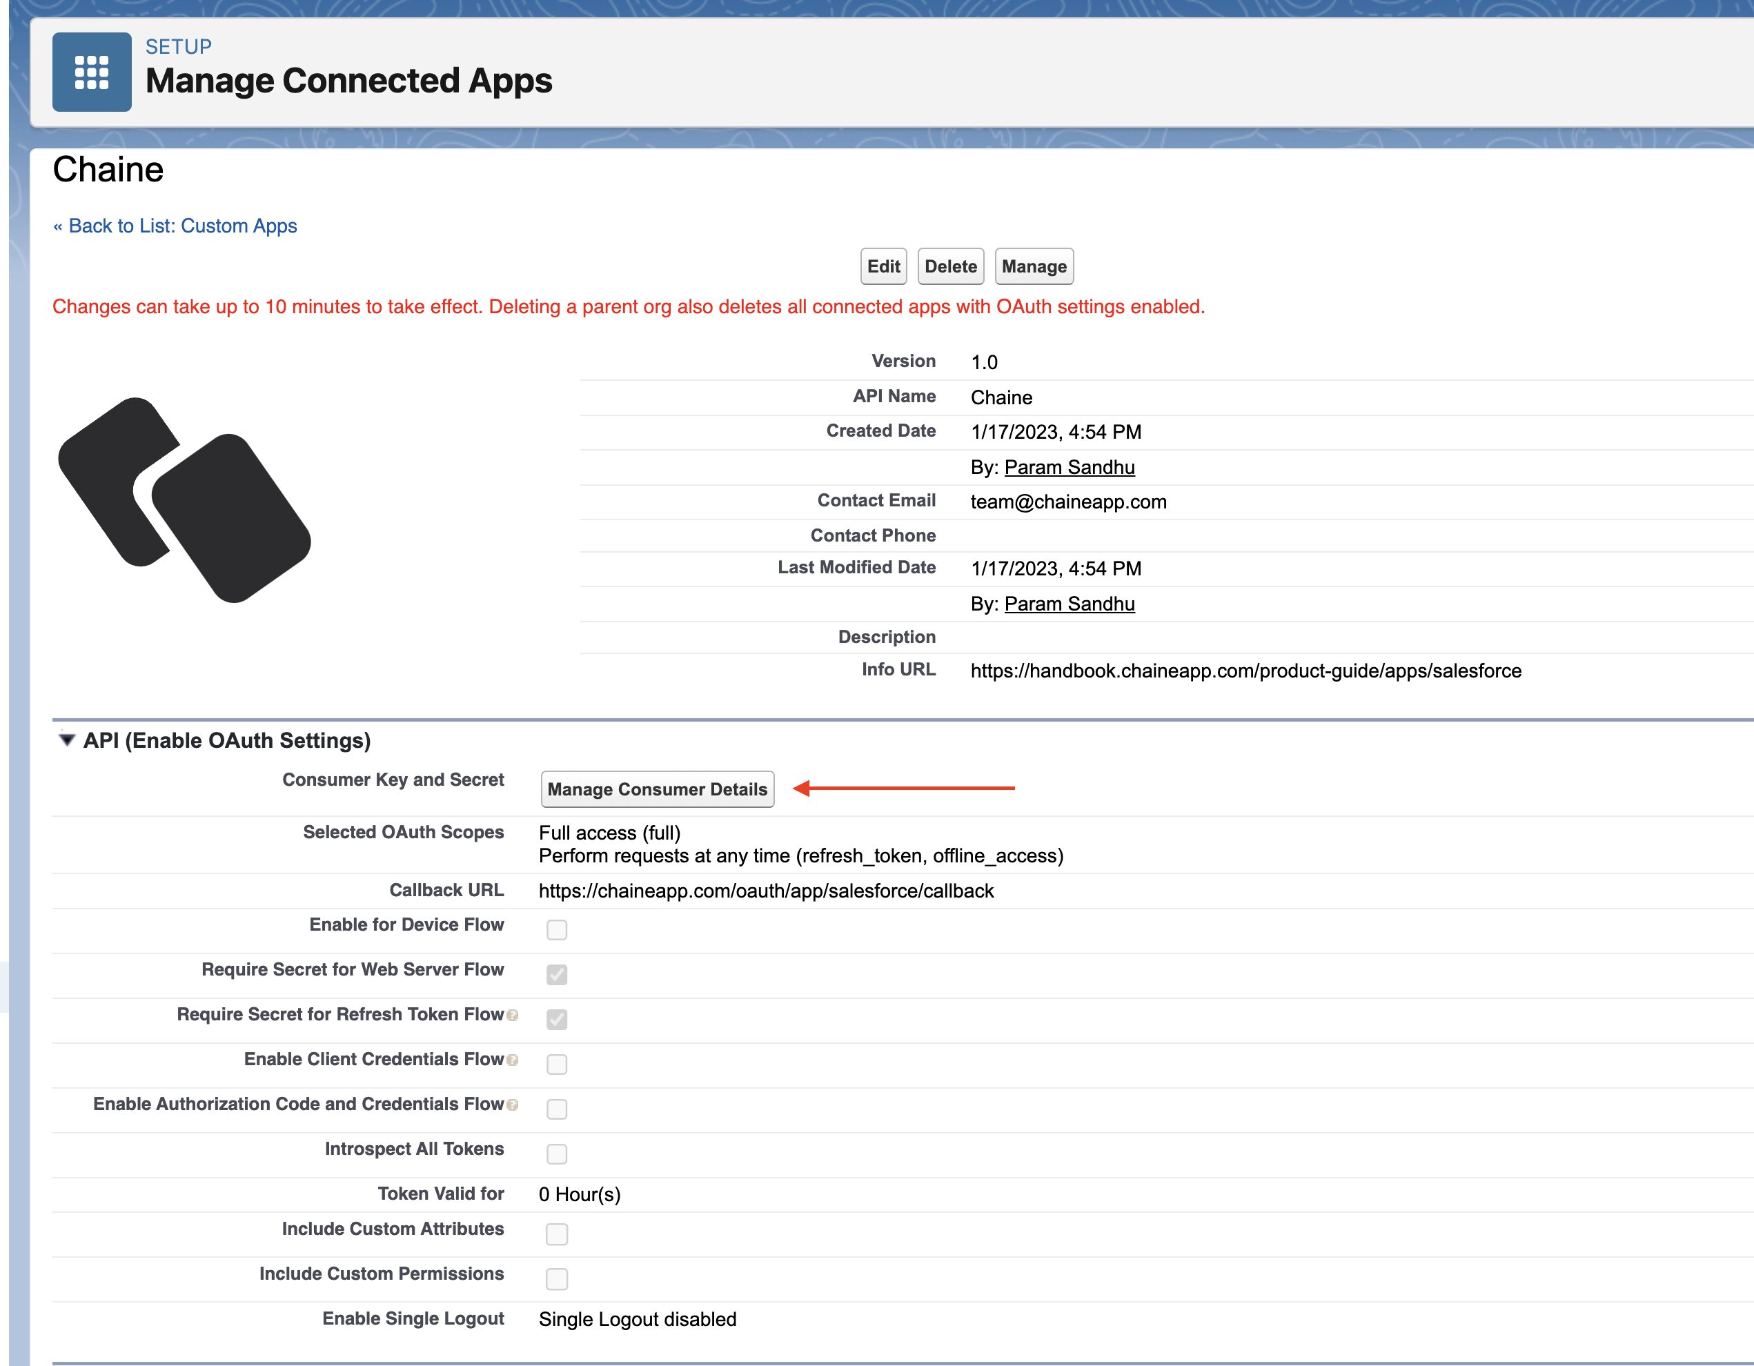
Task: Select Edit from the top action menu
Action: click(x=881, y=266)
